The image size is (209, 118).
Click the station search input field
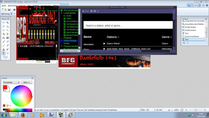tap(128, 25)
